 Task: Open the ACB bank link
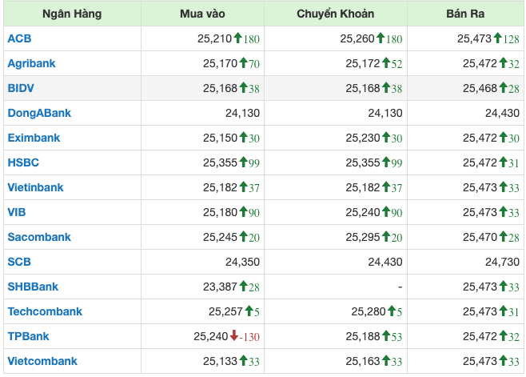pos(20,38)
